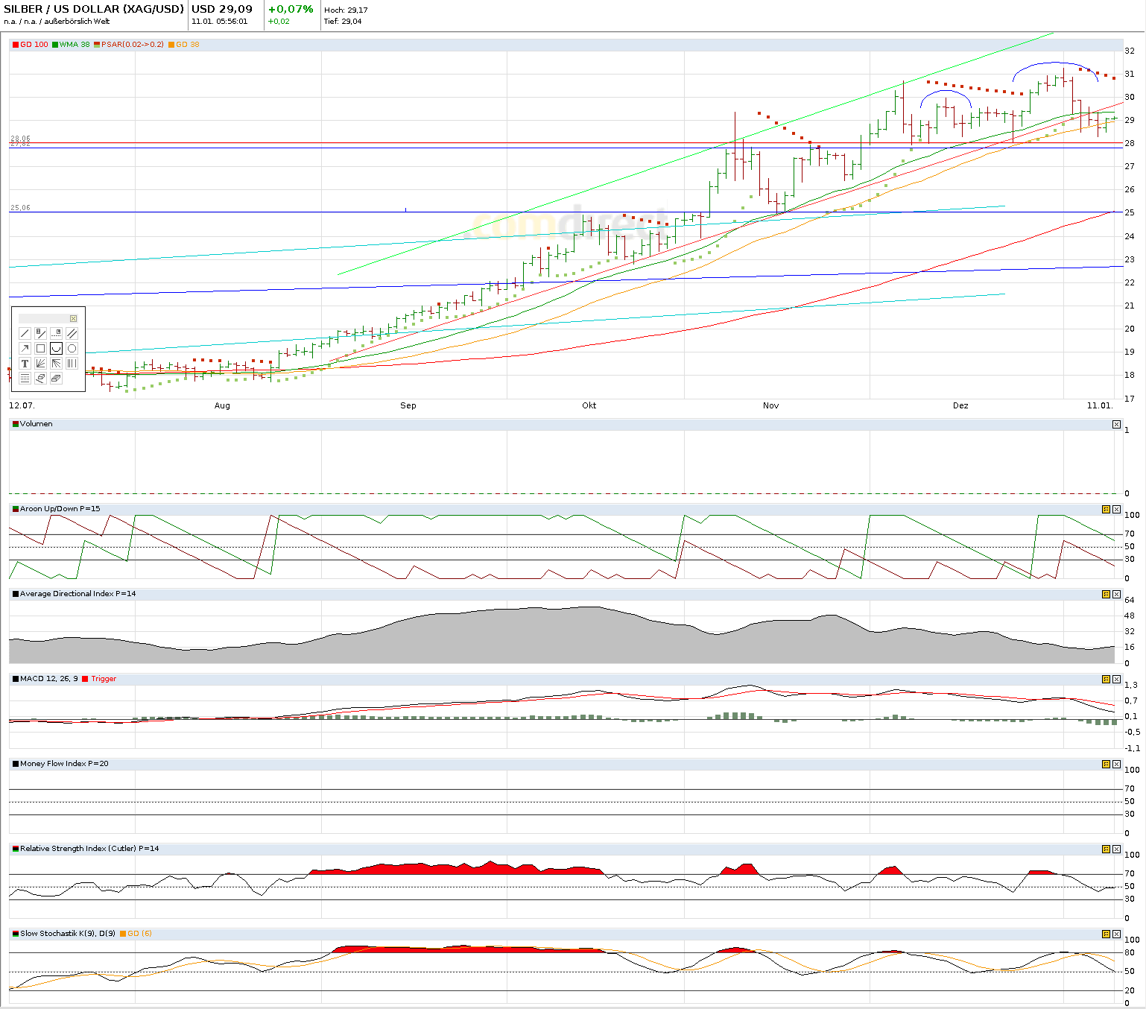The height and width of the screenshot is (1009, 1146).
Task: Select the downward fan lines tool
Action: click(56, 364)
